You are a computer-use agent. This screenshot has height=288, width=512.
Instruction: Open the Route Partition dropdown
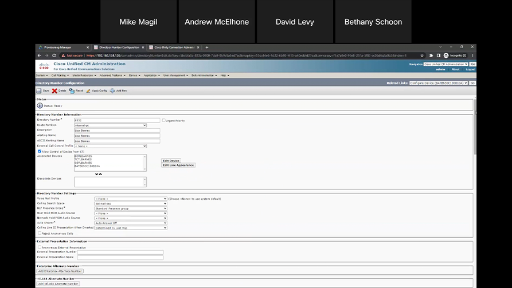(x=110, y=125)
